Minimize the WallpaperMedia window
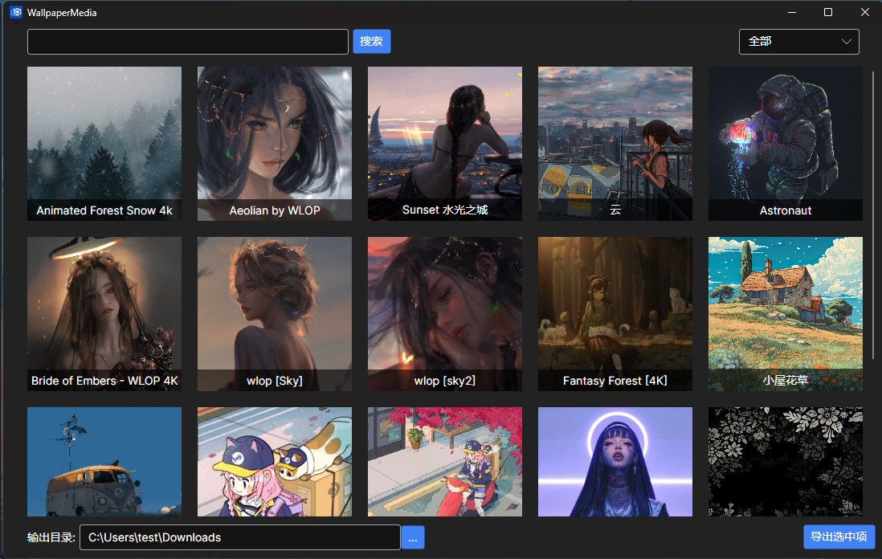This screenshot has width=882, height=559. [x=792, y=12]
